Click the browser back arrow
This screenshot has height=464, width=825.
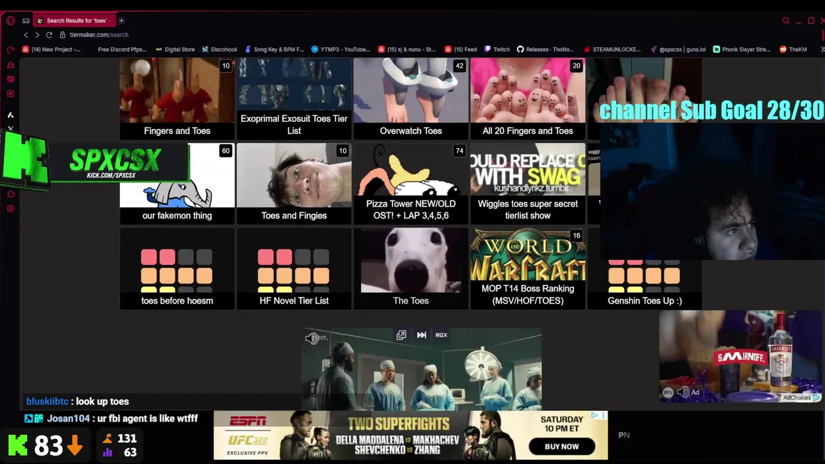pyautogui.click(x=26, y=35)
